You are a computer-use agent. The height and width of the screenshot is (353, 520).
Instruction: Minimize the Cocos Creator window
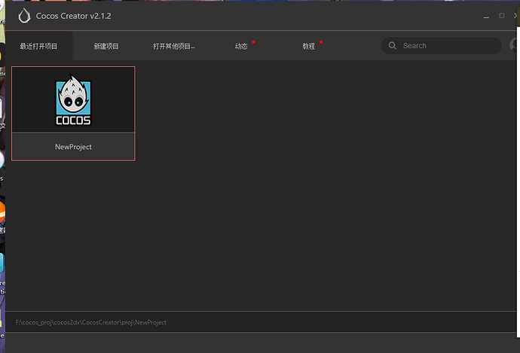point(486,16)
